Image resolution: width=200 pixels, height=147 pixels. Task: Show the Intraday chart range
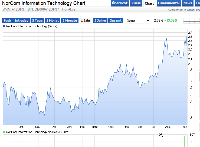pyautogui.click(x=22, y=20)
